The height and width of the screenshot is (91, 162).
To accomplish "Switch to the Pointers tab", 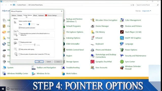I will click(x=20, y=15).
